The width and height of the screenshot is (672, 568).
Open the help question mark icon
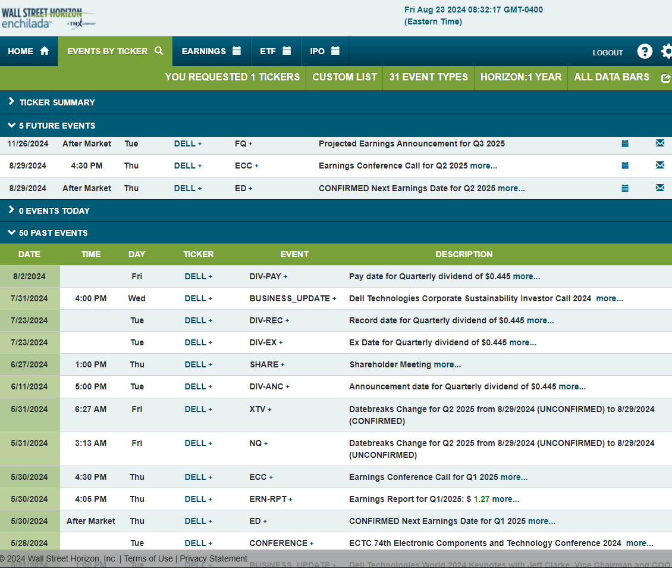point(645,51)
